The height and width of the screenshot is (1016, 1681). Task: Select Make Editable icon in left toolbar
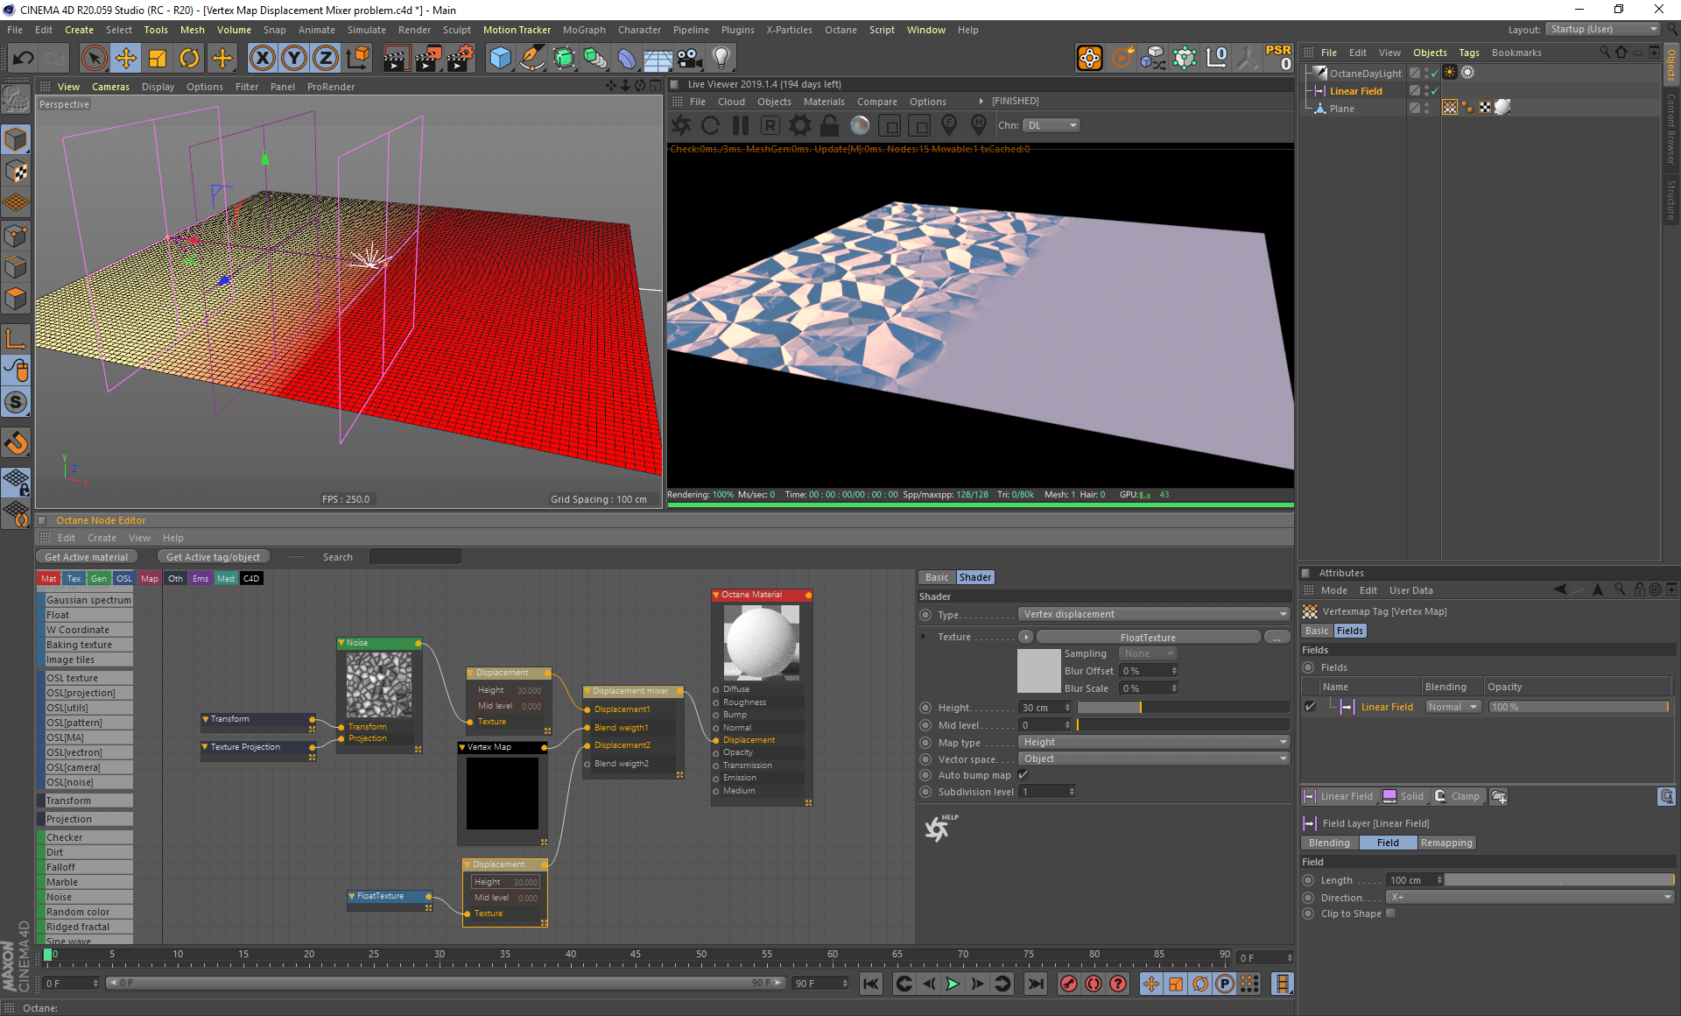[16, 101]
